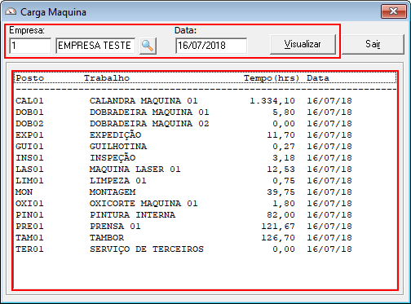Viewport: 411px width, 304px height.
Task: Click the magnifier search icon beside Empresa
Action: [148, 46]
